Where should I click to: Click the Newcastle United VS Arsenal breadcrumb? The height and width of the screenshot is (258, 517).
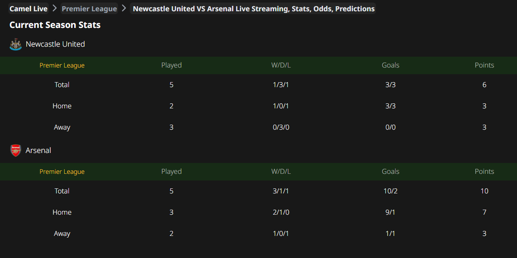tap(254, 9)
